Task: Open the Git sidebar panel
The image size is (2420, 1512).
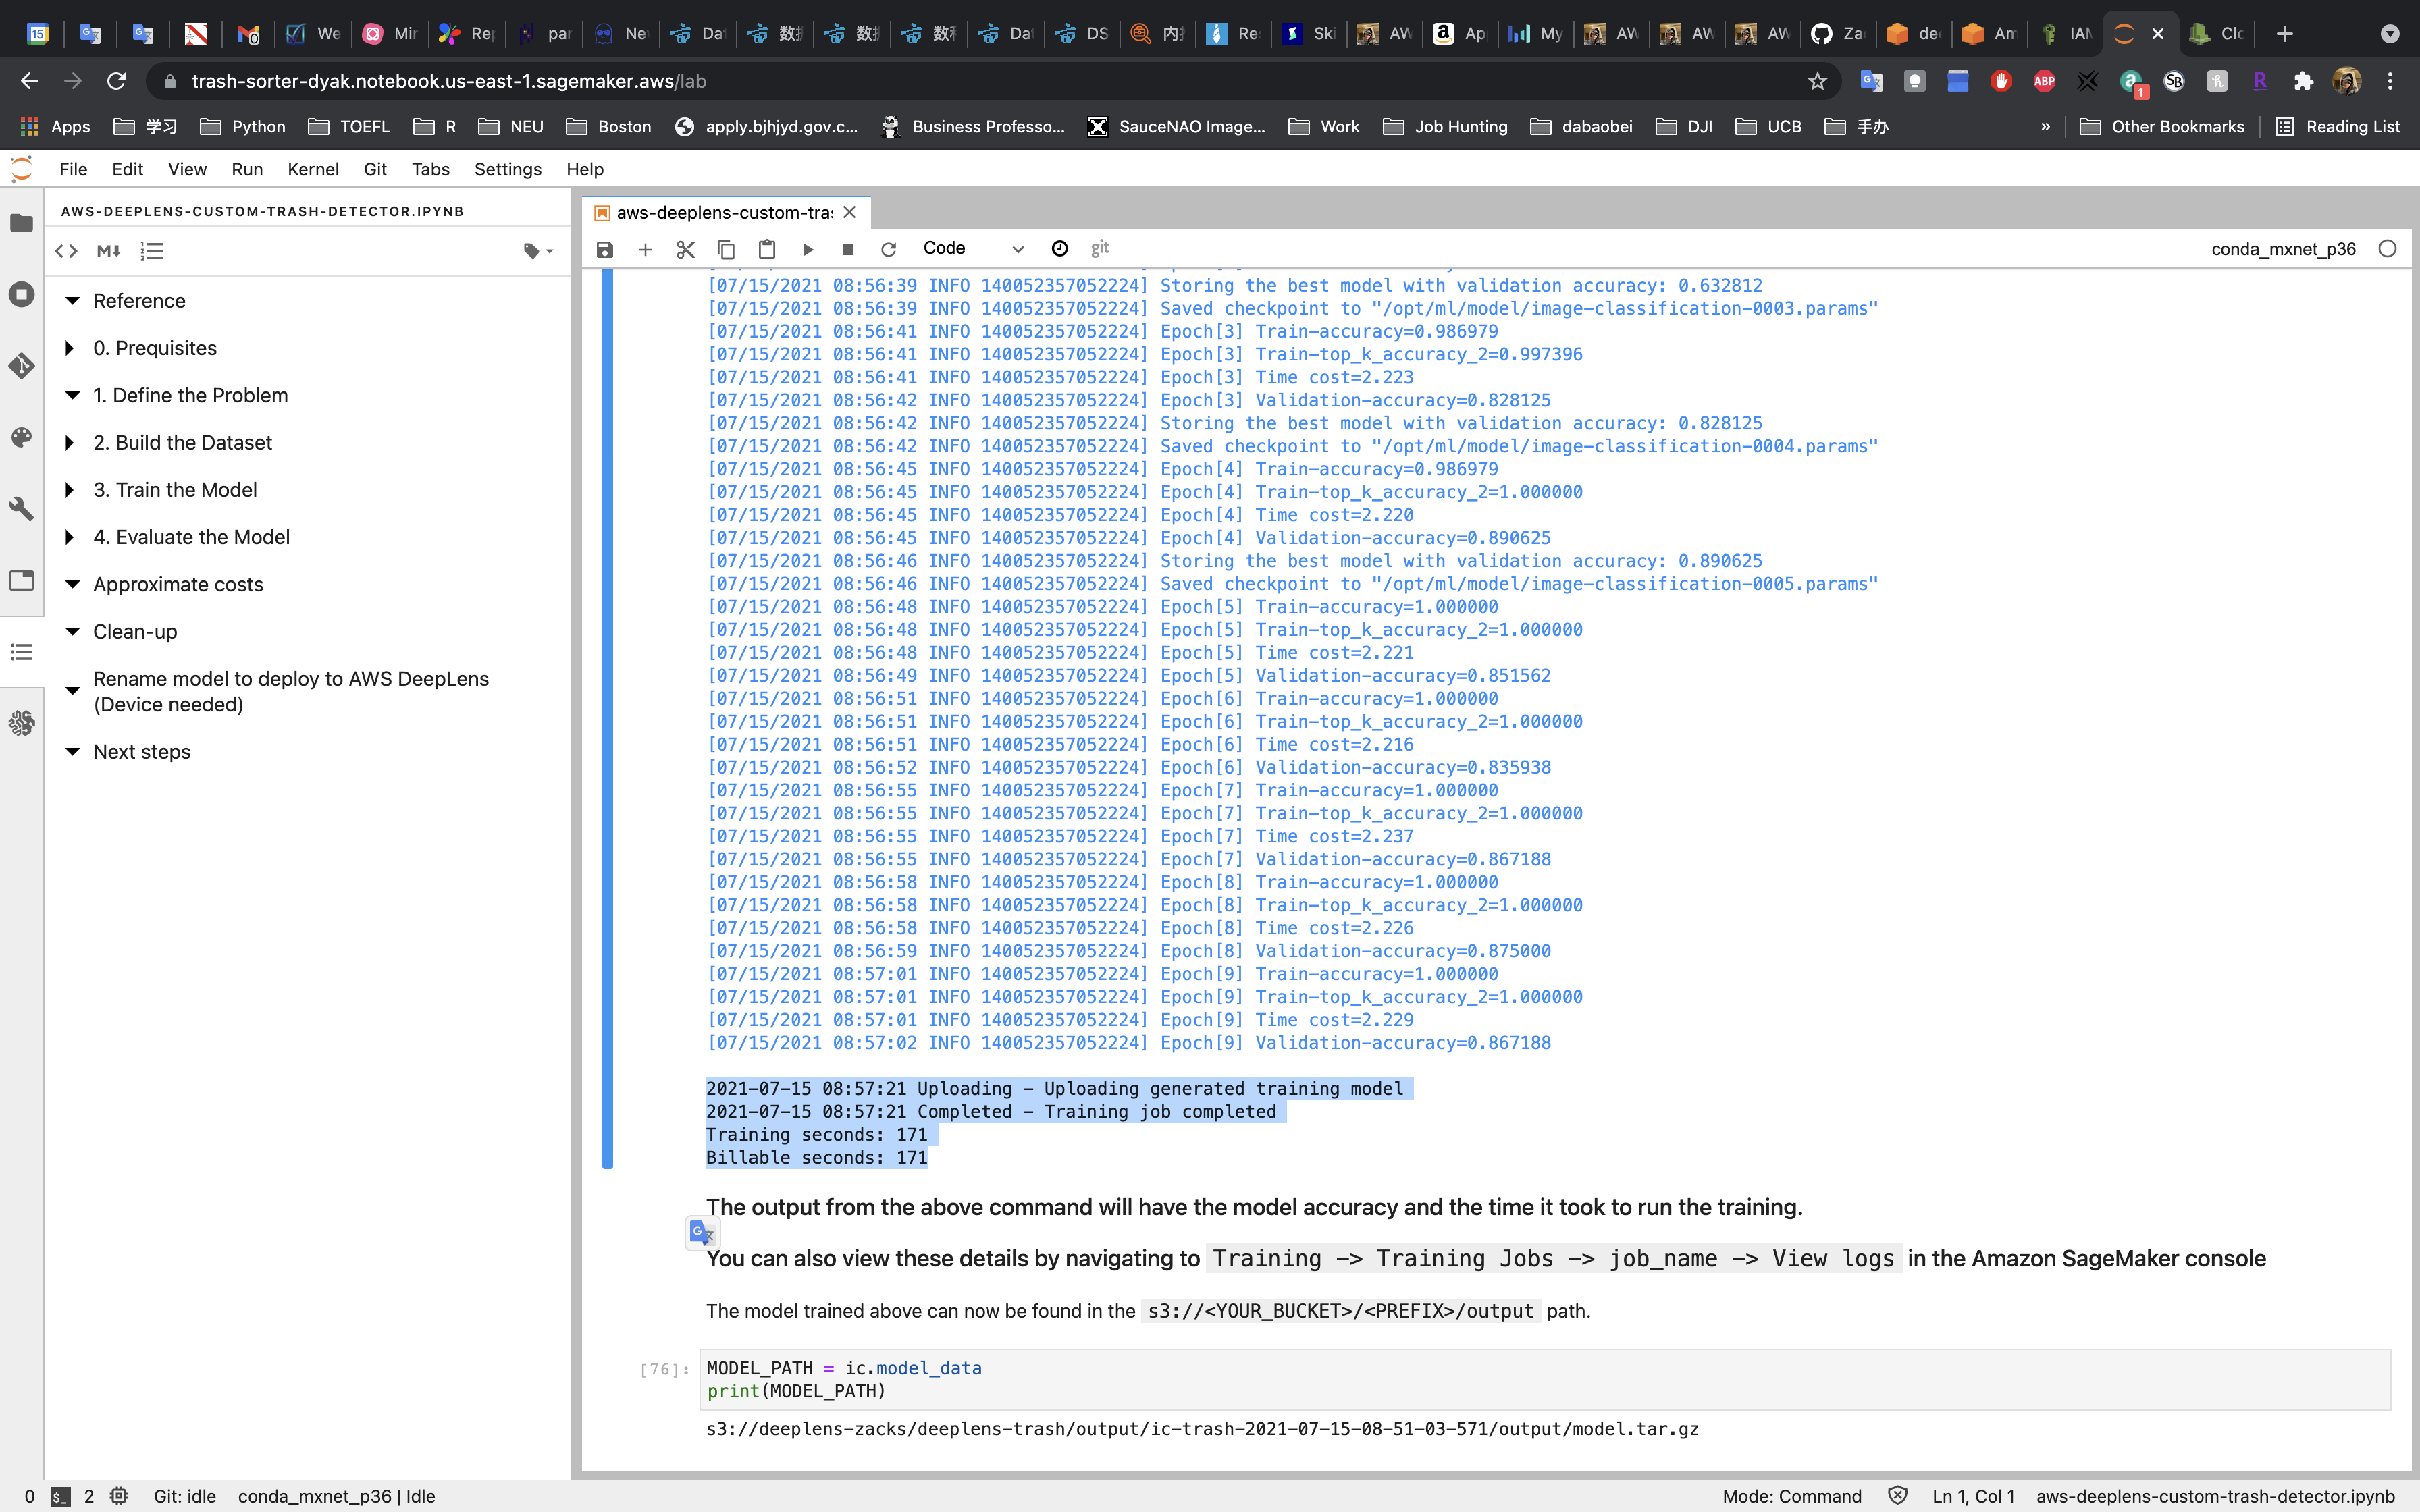Action: coord(21,366)
